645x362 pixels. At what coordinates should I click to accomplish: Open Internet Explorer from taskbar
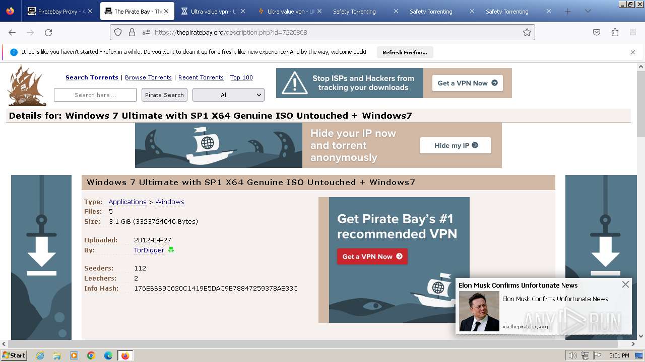point(40,355)
